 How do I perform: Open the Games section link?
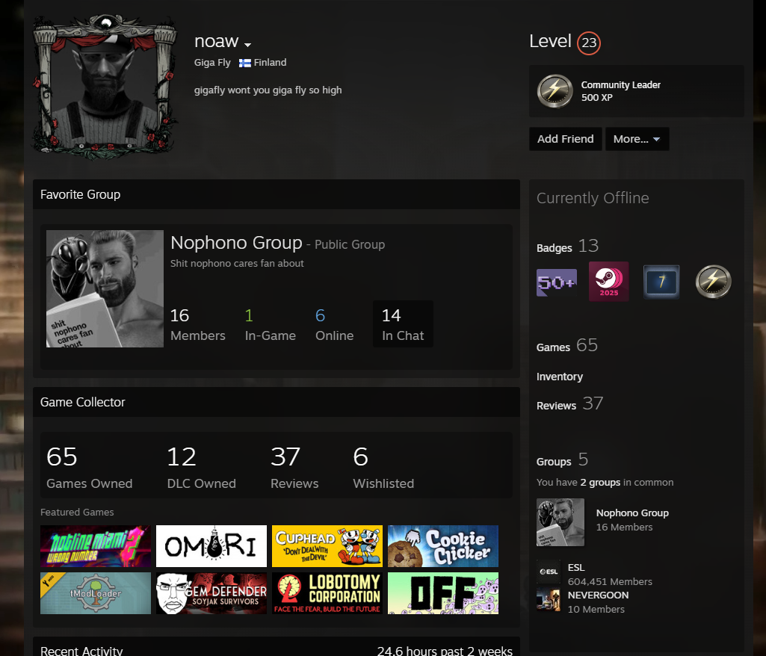tap(553, 347)
